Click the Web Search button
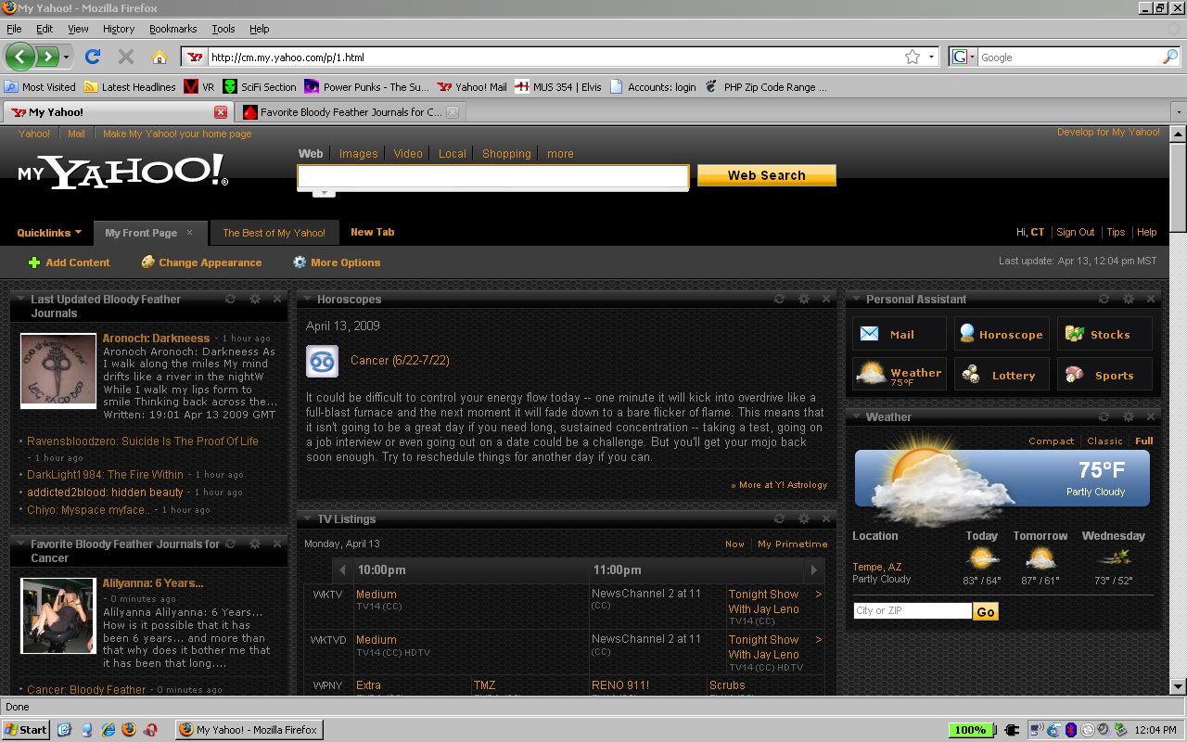Image resolution: width=1187 pixels, height=742 pixels. (x=766, y=175)
